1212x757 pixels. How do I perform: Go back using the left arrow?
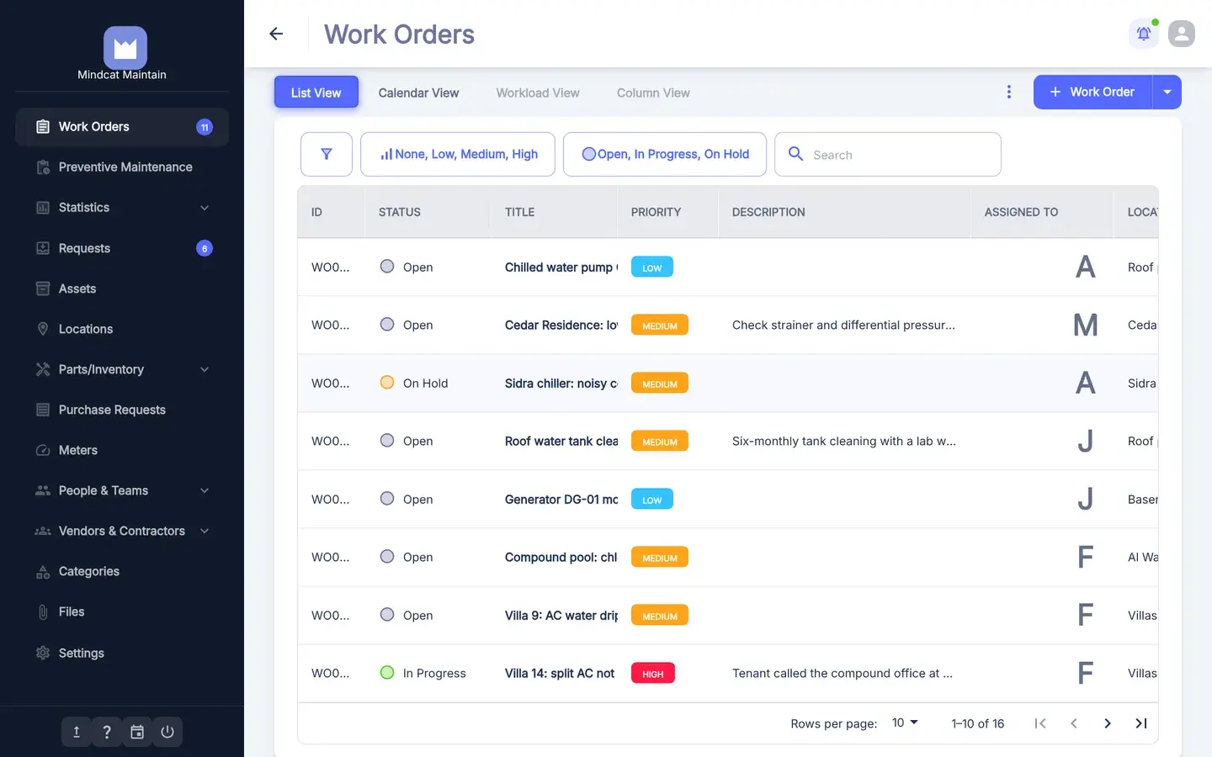276,34
